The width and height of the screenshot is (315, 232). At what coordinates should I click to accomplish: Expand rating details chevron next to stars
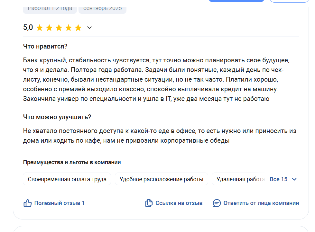tap(89, 28)
